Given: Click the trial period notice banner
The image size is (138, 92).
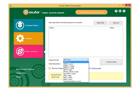Looking at the screenshot, I should pyautogui.click(x=91, y=12).
